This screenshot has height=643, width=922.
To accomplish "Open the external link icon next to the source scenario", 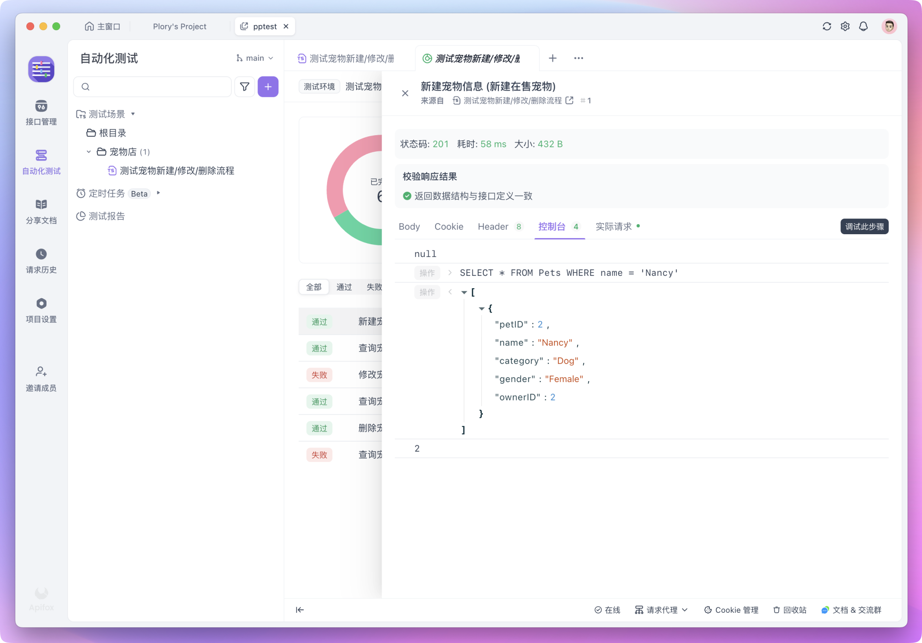I will point(569,100).
